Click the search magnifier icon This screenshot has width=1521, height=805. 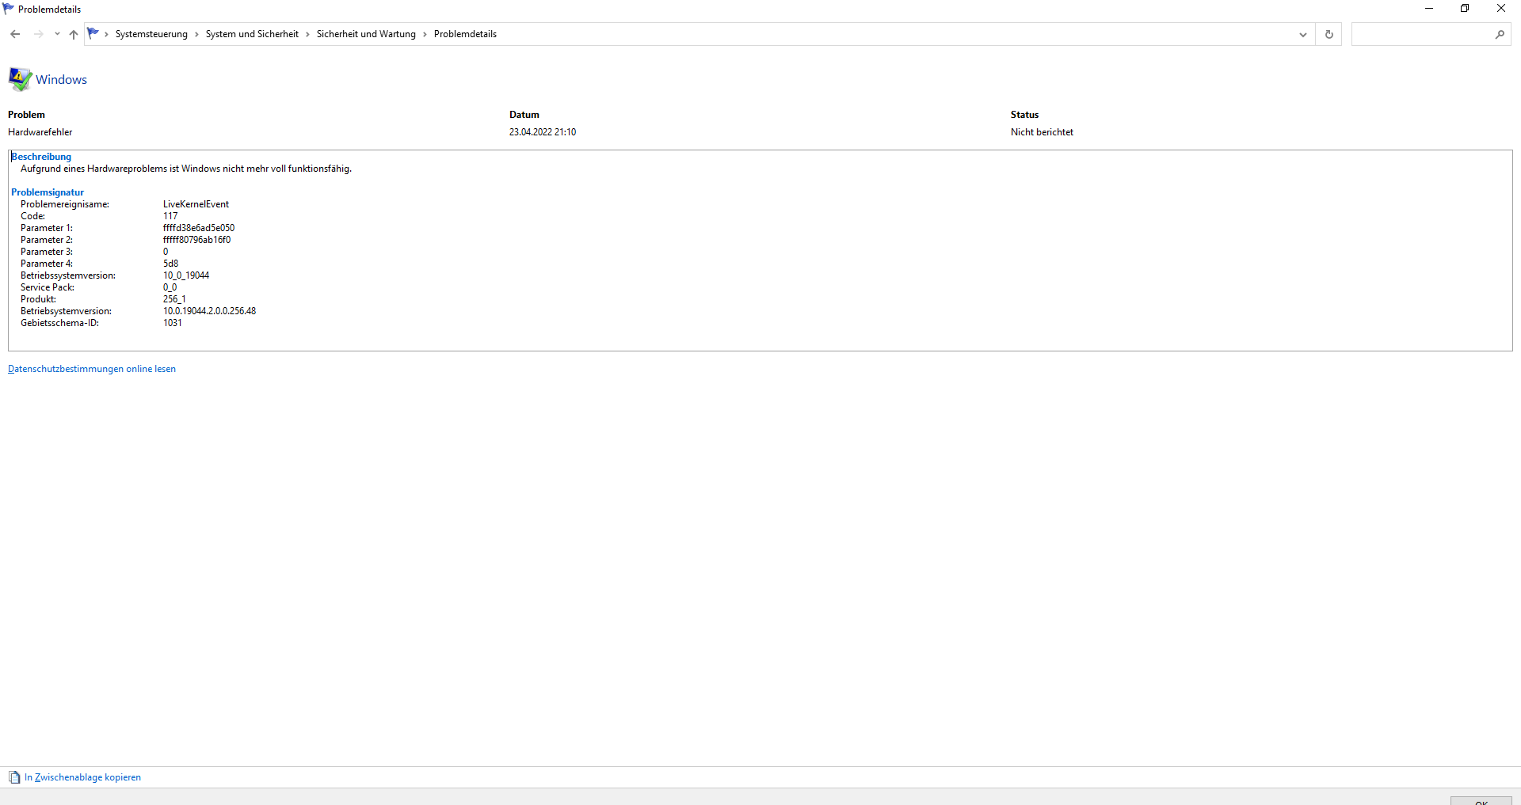(1500, 34)
